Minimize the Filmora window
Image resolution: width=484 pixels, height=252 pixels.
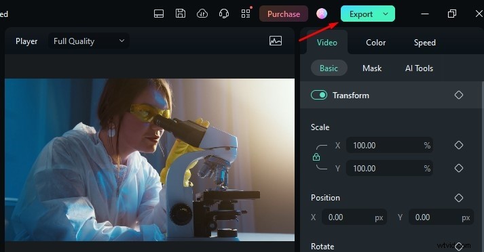pyautogui.click(x=425, y=14)
